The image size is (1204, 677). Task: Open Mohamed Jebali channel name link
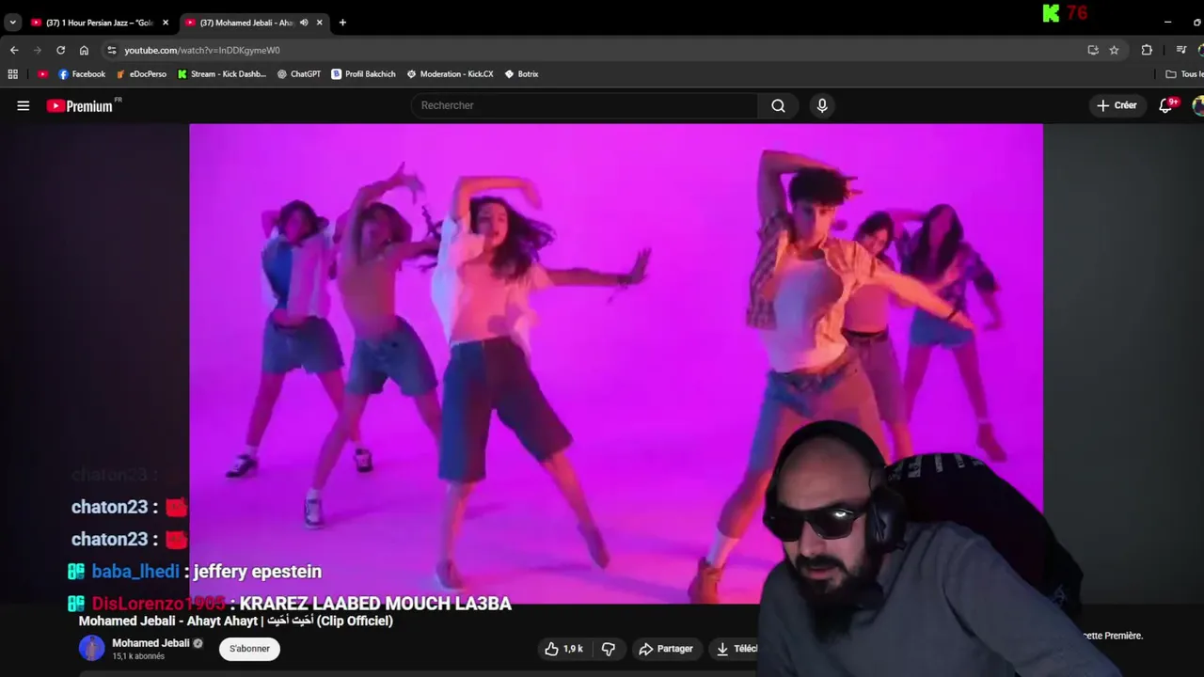pos(150,643)
